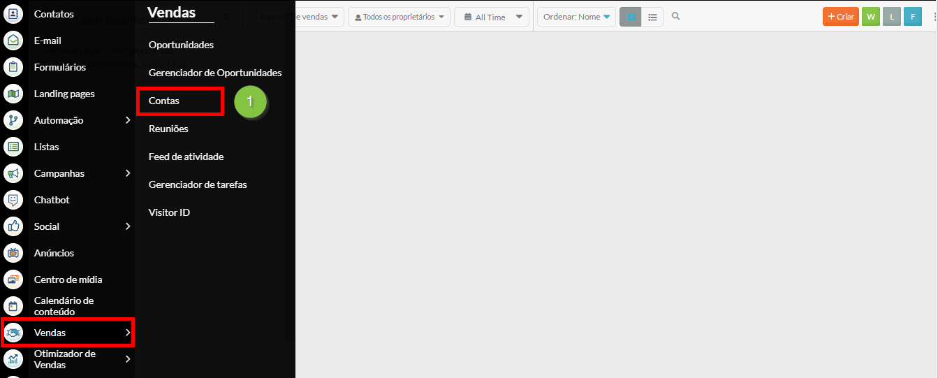The width and height of the screenshot is (938, 378).
Task: Click the Centro de mídia icon
Action: tap(13, 279)
